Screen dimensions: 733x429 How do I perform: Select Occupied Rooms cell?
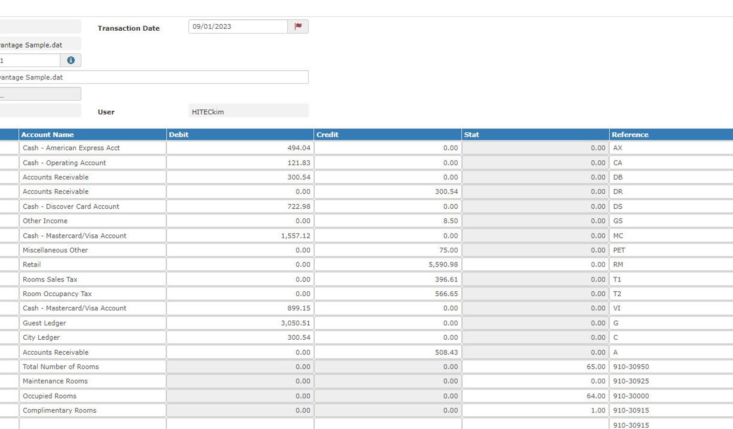pos(93,396)
